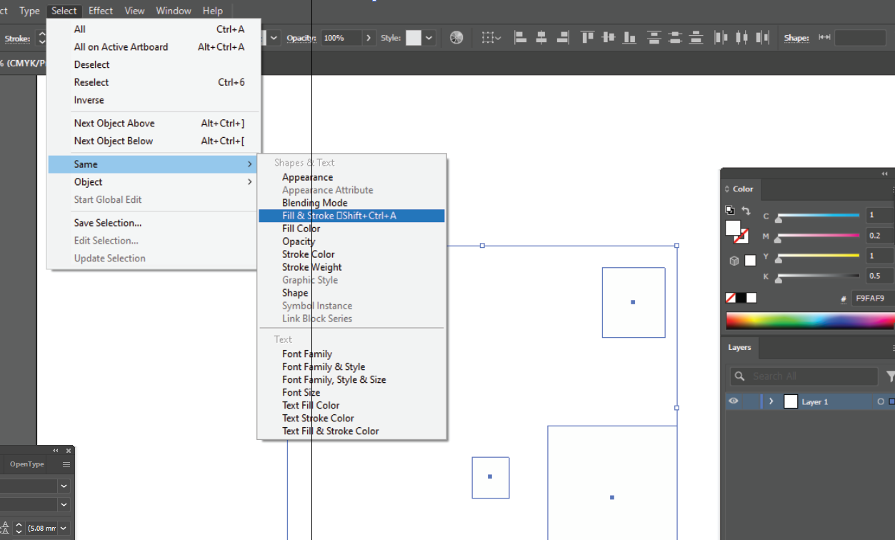
Task: Click the Stroke label link
Action: (17, 39)
